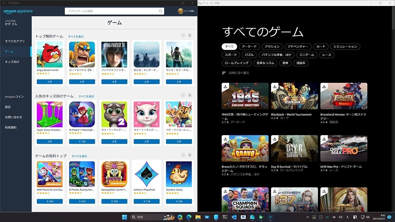Click the Windows taskbar search box
Image resolution: width=395 pixels, height=222 pixels.
tap(152, 217)
